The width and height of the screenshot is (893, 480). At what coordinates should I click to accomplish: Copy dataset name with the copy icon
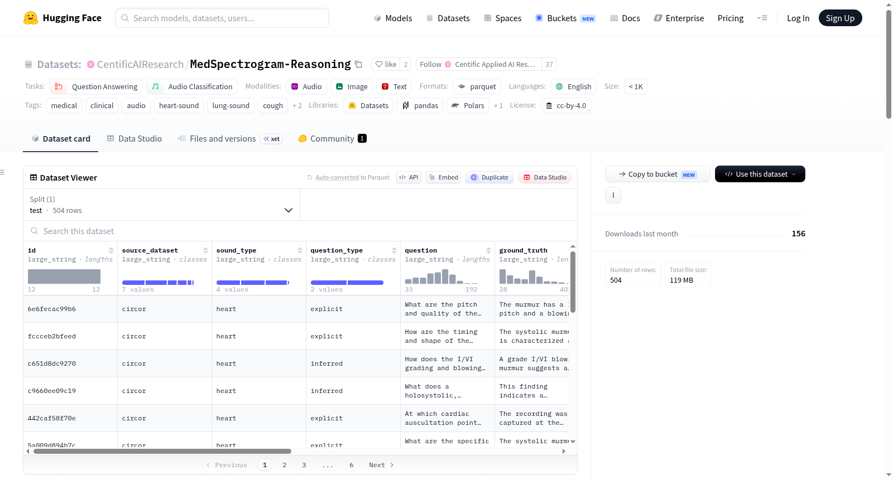358,64
